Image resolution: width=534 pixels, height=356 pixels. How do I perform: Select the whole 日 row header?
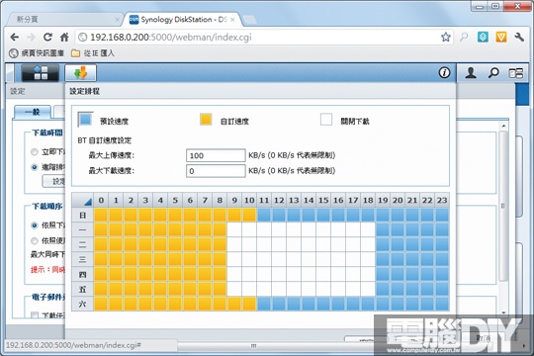point(82,216)
